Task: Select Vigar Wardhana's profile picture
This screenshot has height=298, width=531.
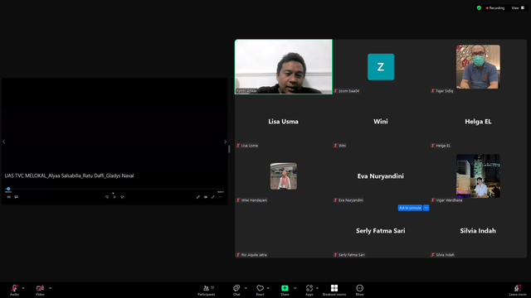Action: pos(478,176)
